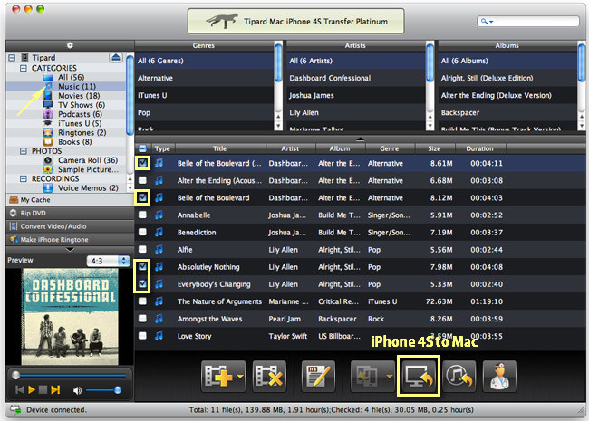
Task: Collapse the browser pane with up triangle
Action: [x=360, y=139]
